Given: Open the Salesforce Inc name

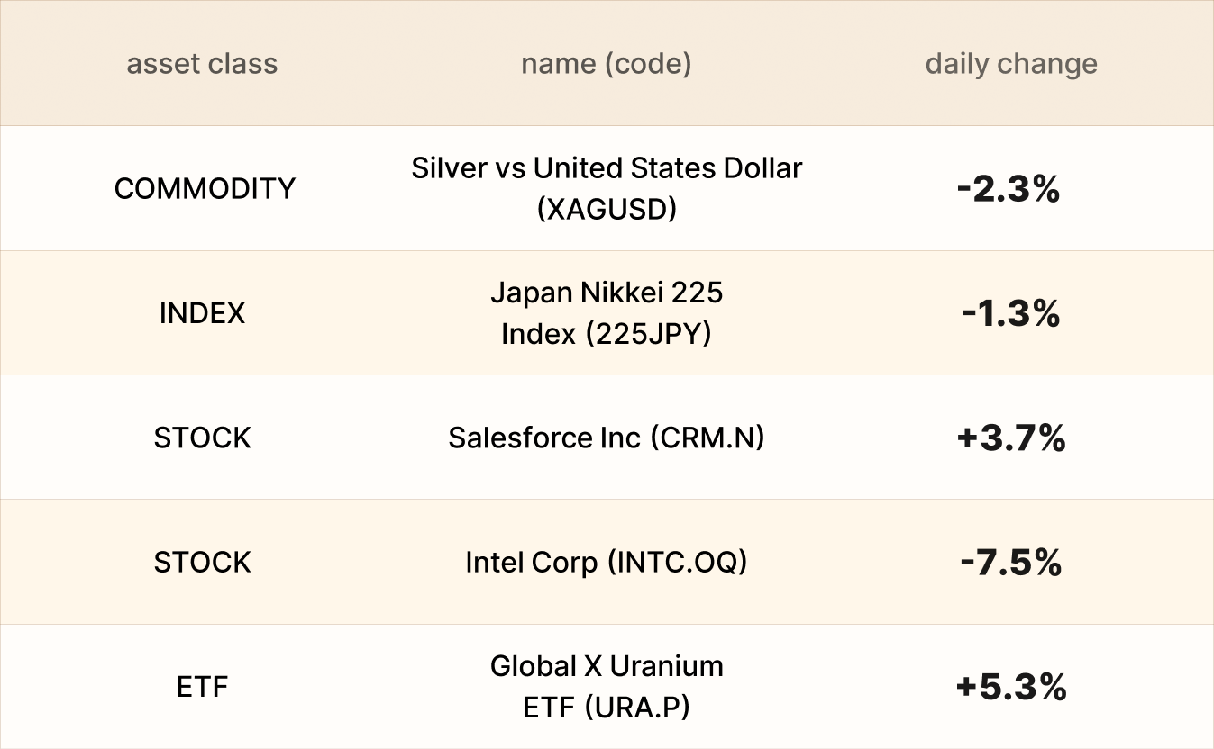Looking at the screenshot, I should (x=544, y=438).
